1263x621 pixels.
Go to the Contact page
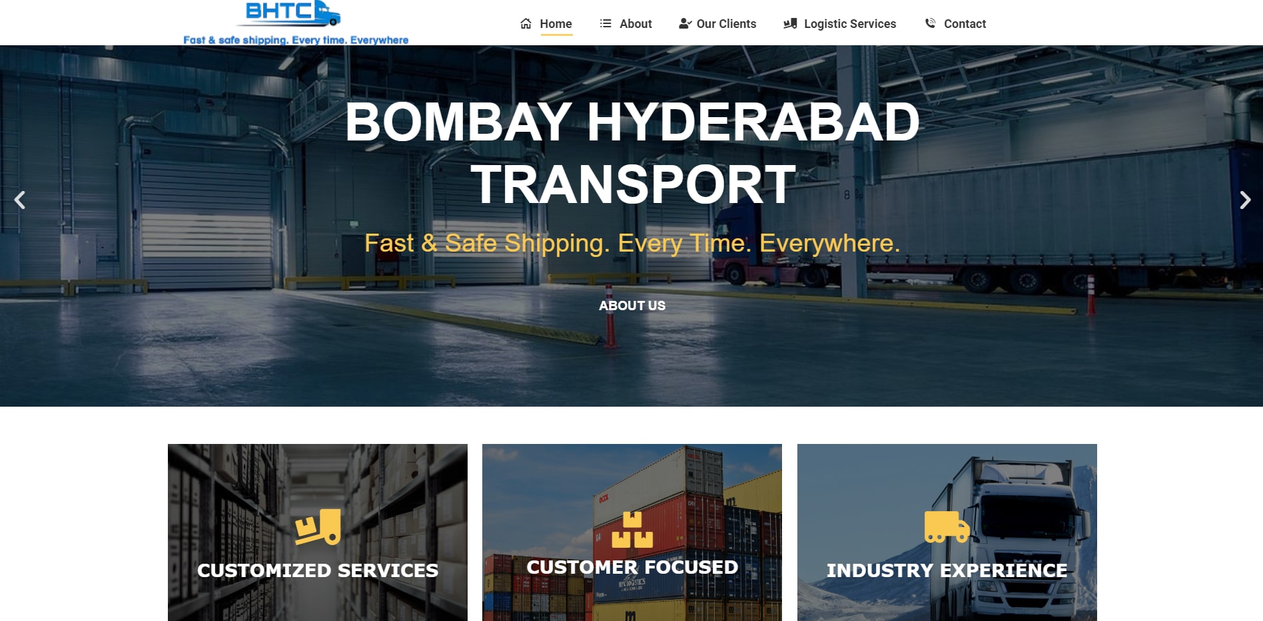point(965,24)
